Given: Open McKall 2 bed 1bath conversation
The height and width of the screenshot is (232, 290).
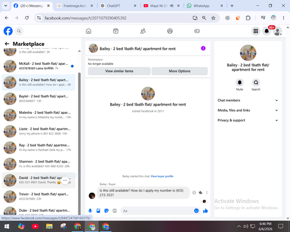Looking at the screenshot, I should click(x=39, y=66).
